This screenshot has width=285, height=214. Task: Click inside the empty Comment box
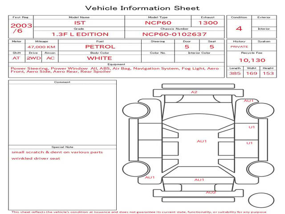(x=62, y=114)
